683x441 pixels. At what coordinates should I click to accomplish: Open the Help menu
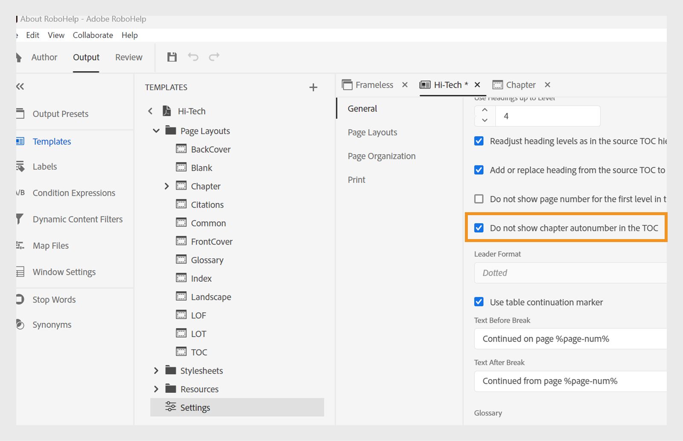(x=129, y=35)
